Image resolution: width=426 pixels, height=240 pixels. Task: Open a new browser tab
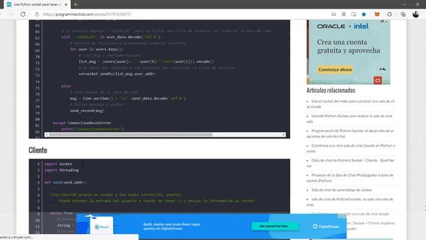pos(75,5)
